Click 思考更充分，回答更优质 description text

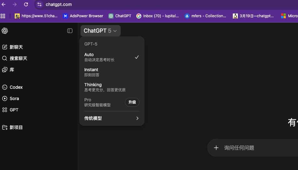click(105, 90)
